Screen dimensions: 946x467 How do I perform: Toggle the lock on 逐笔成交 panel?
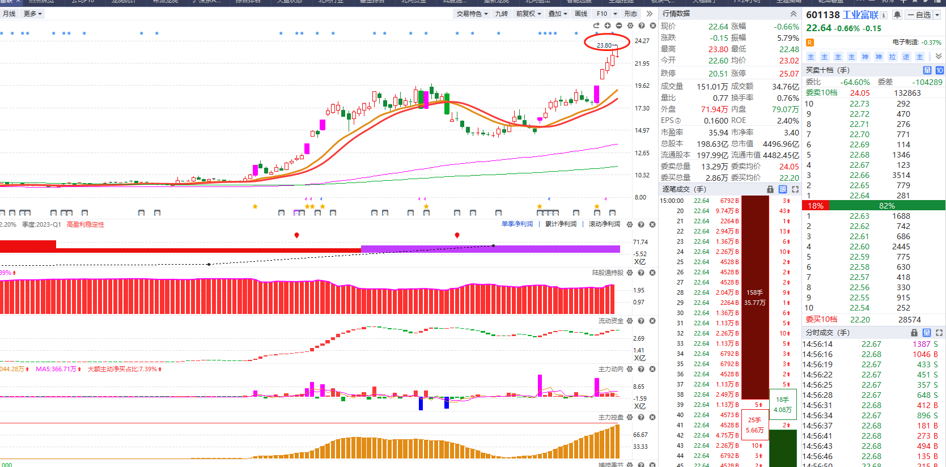(770, 189)
